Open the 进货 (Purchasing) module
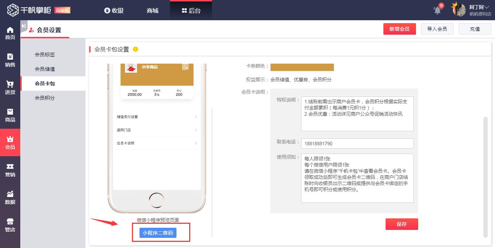 pyautogui.click(x=10, y=87)
